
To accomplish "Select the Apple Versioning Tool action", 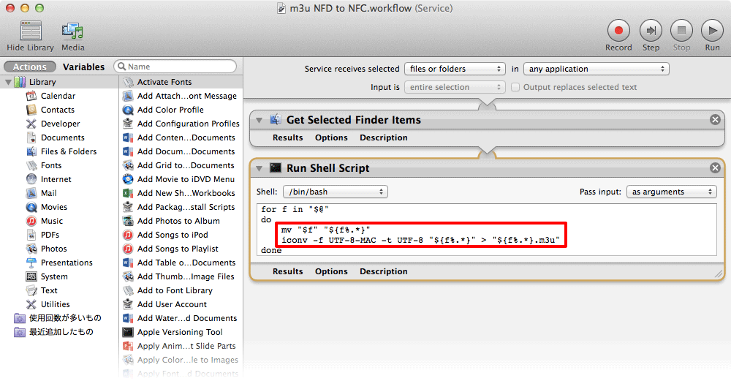I will [x=181, y=332].
